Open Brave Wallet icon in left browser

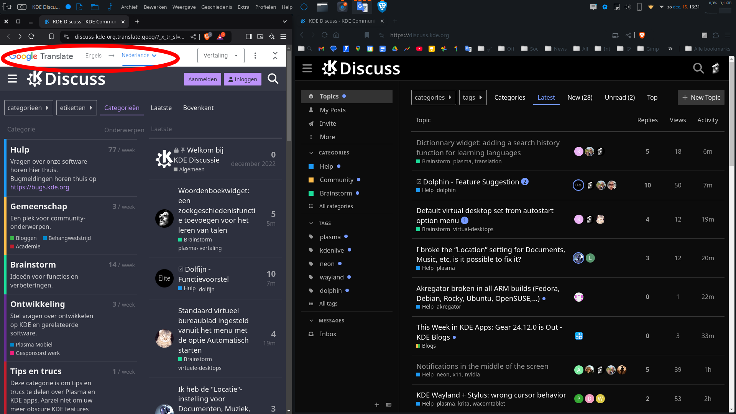(x=260, y=36)
